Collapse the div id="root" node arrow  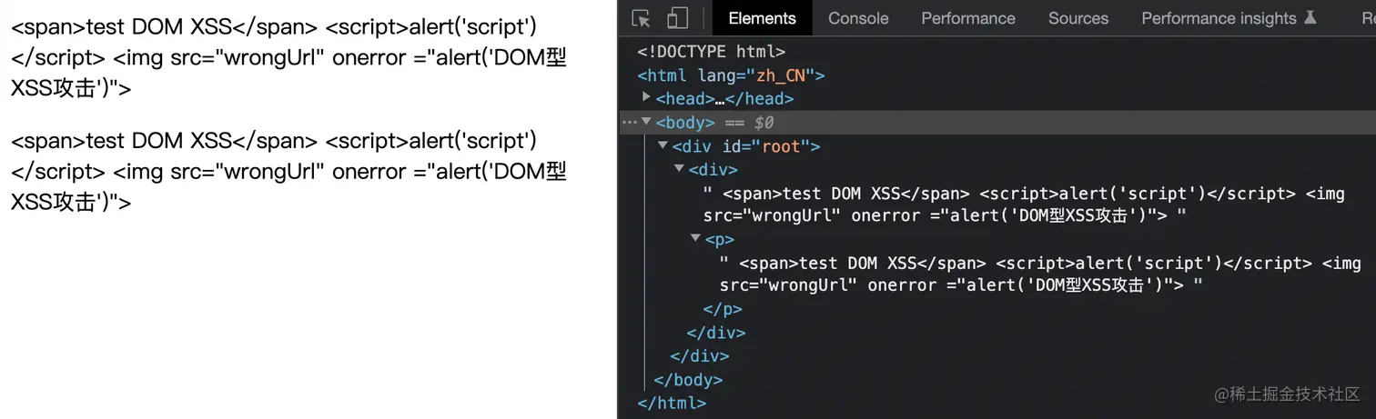coord(663,145)
